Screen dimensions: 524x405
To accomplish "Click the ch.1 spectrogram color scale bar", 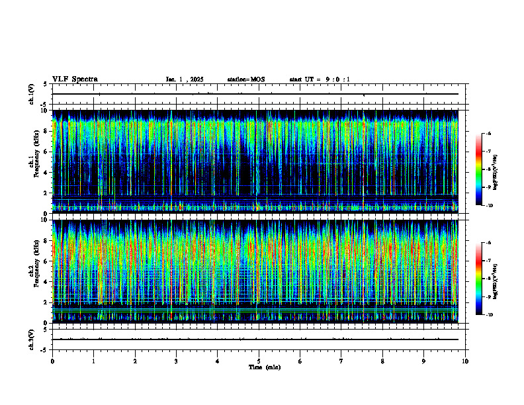I will [479, 169].
